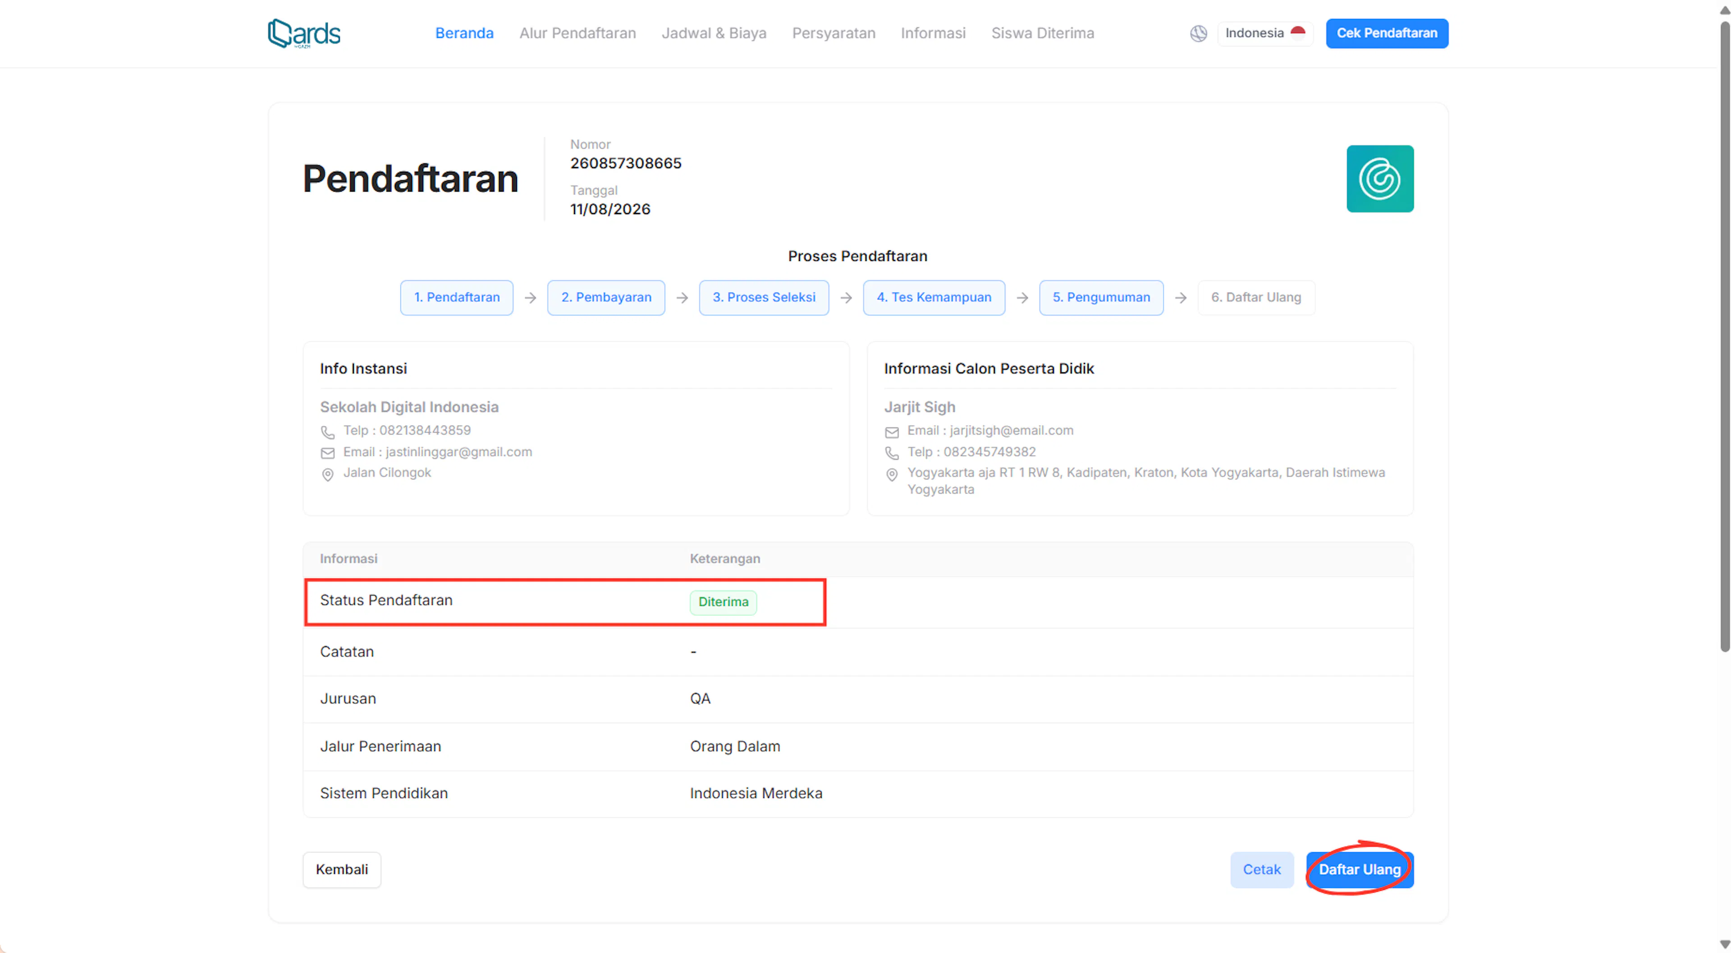Viewport: 1731px width, 953px height.
Task: Go to the Beranda menu
Action: tap(464, 33)
